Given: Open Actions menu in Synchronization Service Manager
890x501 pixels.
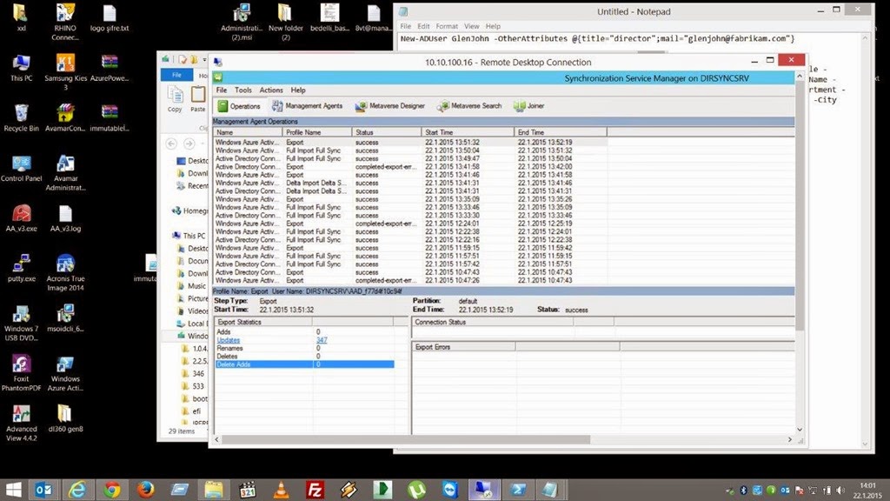Looking at the screenshot, I should (x=271, y=90).
